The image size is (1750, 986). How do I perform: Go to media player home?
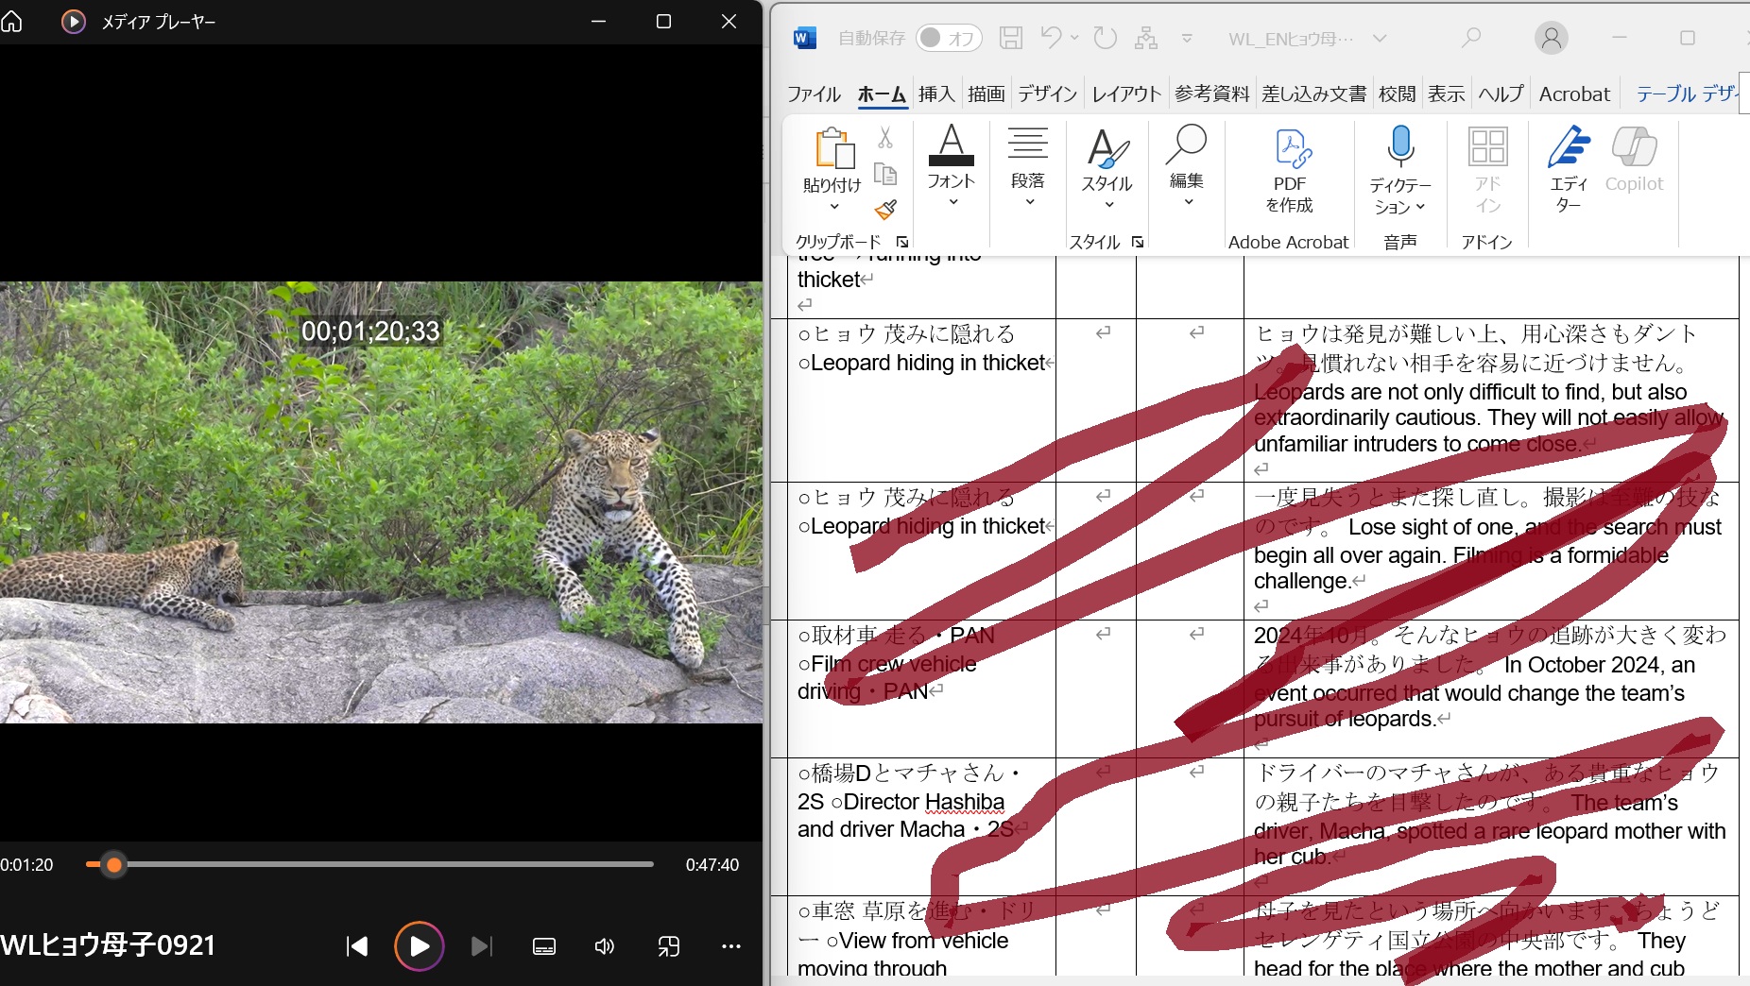12,21
